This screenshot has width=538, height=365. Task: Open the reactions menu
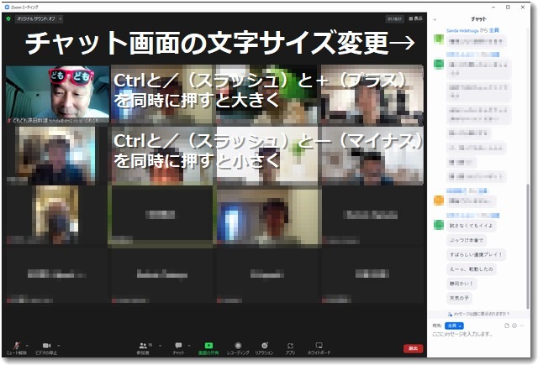coord(264,348)
